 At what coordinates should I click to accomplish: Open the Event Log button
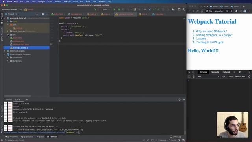[x=176, y=137]
